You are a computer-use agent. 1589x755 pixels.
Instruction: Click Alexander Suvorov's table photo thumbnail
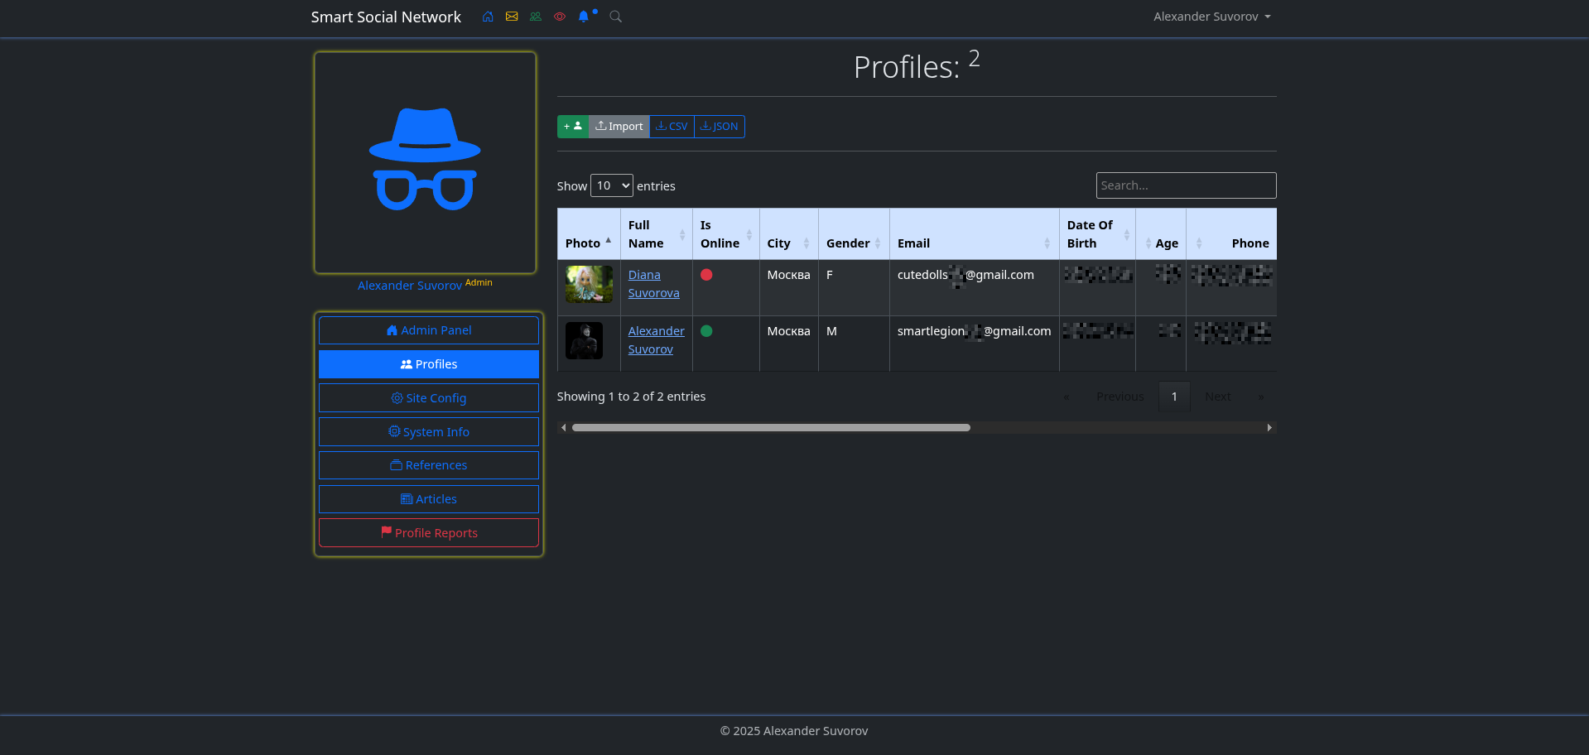tap(584, 340)
